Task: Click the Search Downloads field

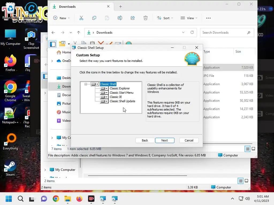Action: [x=227, y=33]
